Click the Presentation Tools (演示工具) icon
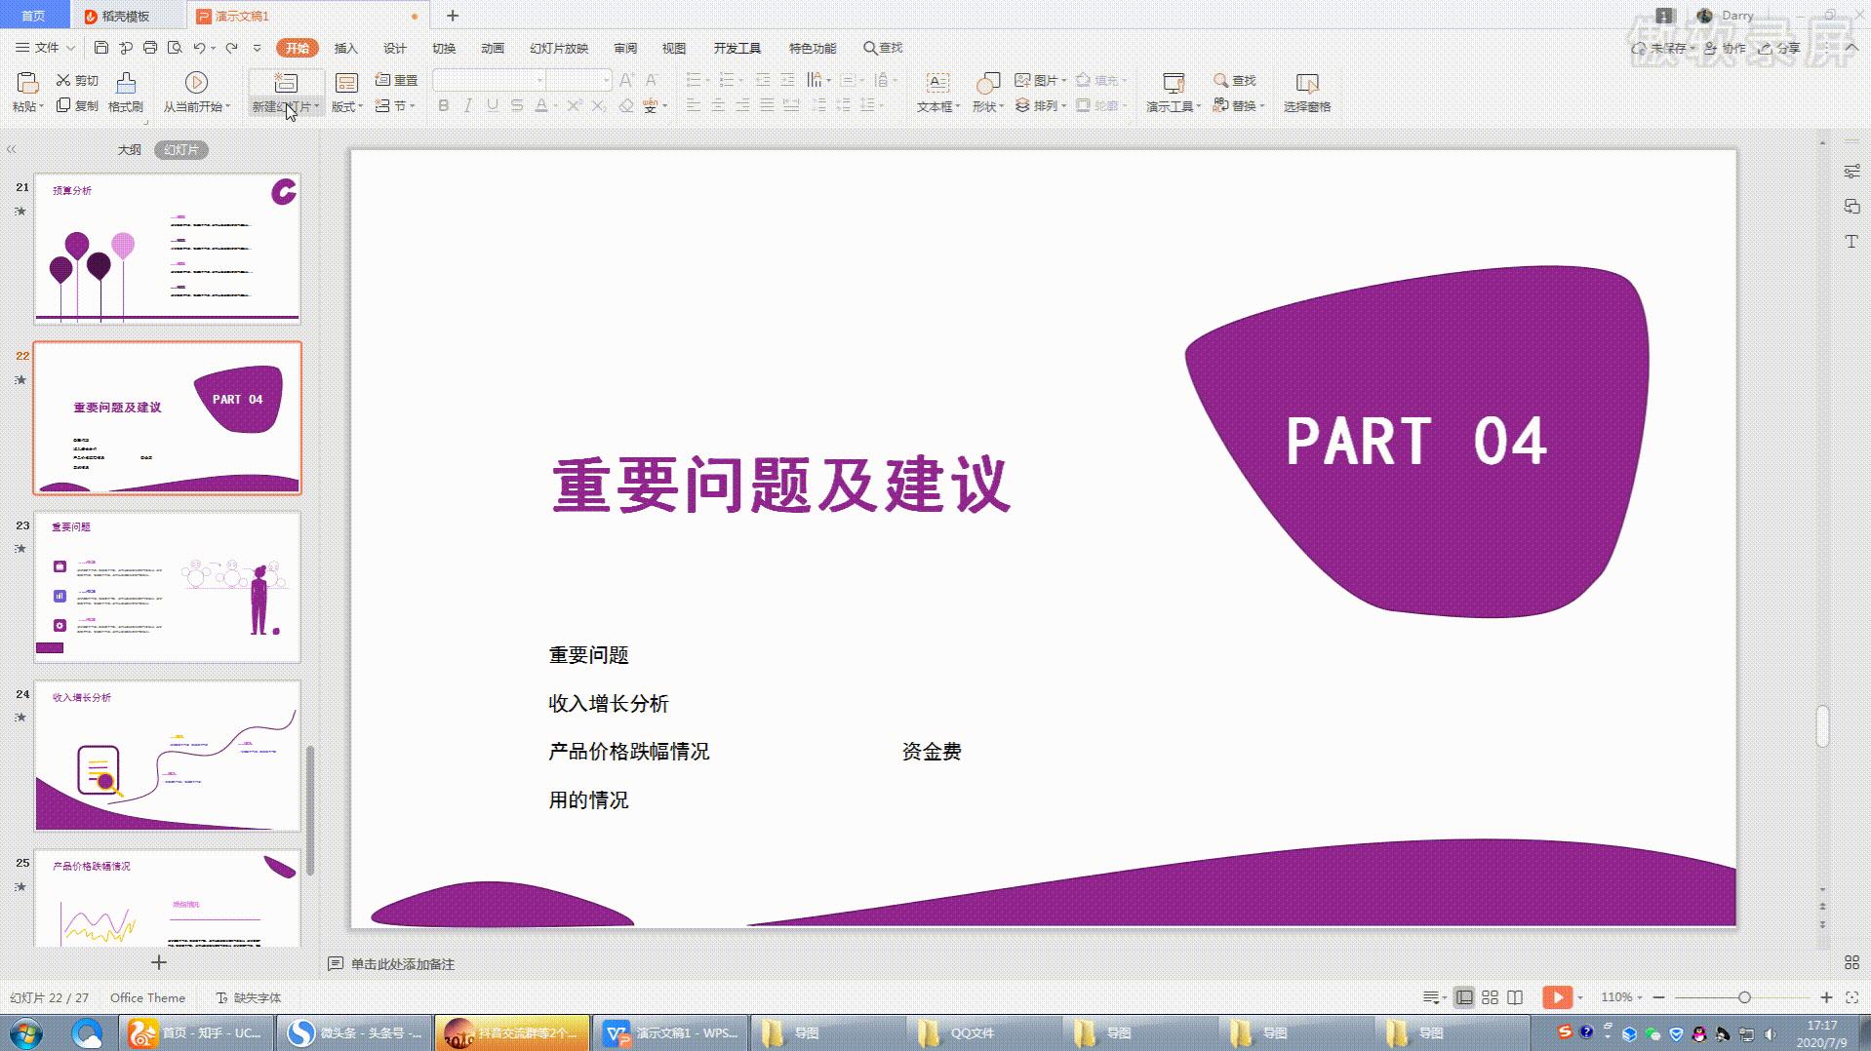This screenshot has height=1051, width=1871. [1174, 83]
